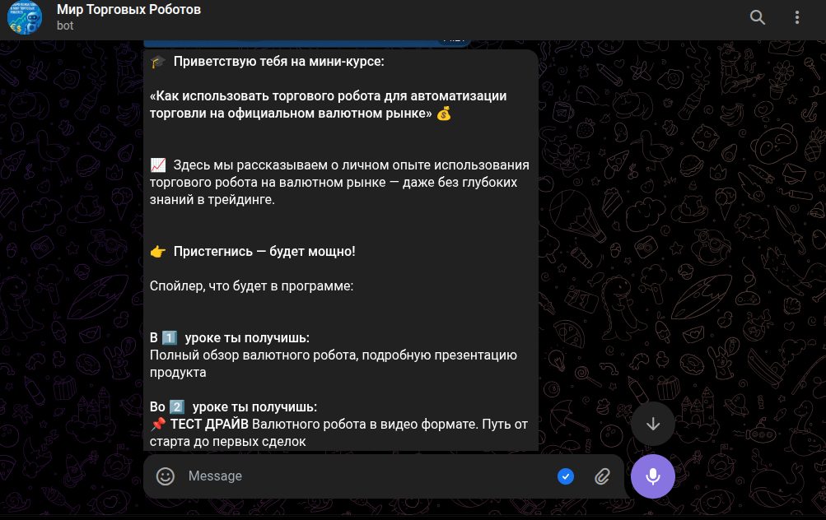Screen dimensions: 826x520
Task: Click the blue checkmark icon in input bar
Action: point(566,476)
